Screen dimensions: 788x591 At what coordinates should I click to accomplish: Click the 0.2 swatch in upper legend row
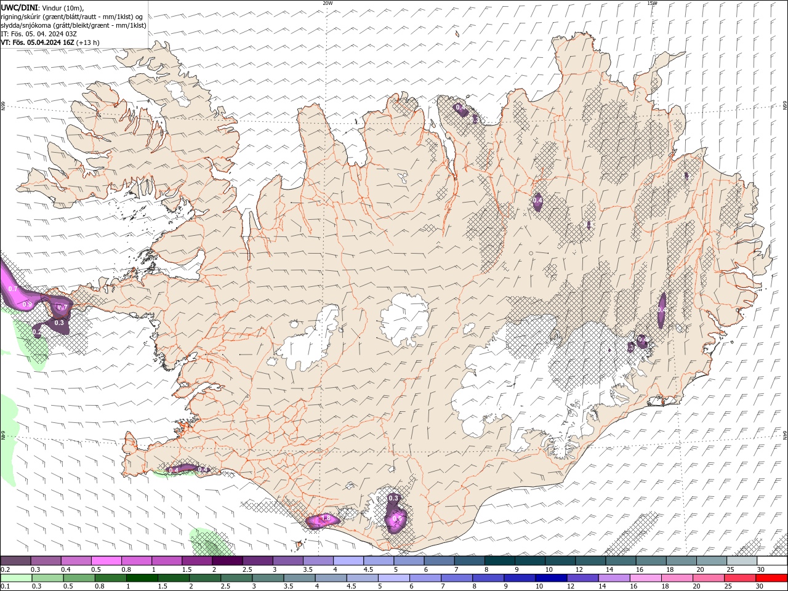(x=15, y=561)
